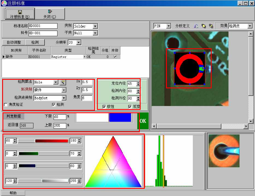Click the brightness minimum stepper showing 120
The width and height of the screenshot is (255, 196).
[15, 181]
